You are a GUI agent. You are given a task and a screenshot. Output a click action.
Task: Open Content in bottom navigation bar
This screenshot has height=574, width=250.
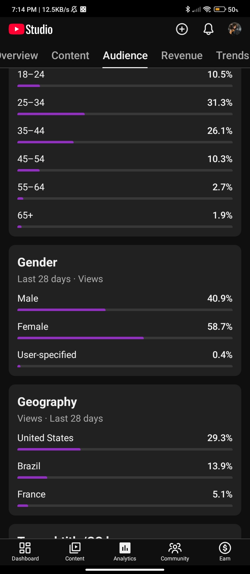pyautogui.click(x=75, y=552)
